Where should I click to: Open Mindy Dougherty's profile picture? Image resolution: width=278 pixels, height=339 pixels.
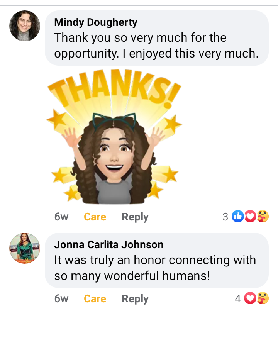point(25,26)
